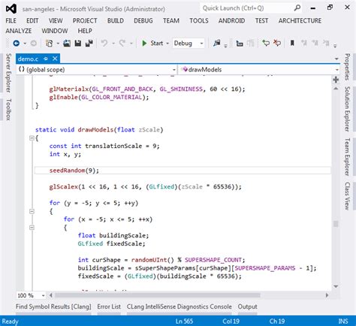Open CLang IntelliSense Diagnostics Console tab

pyautogui.click(x=180, y=306)
